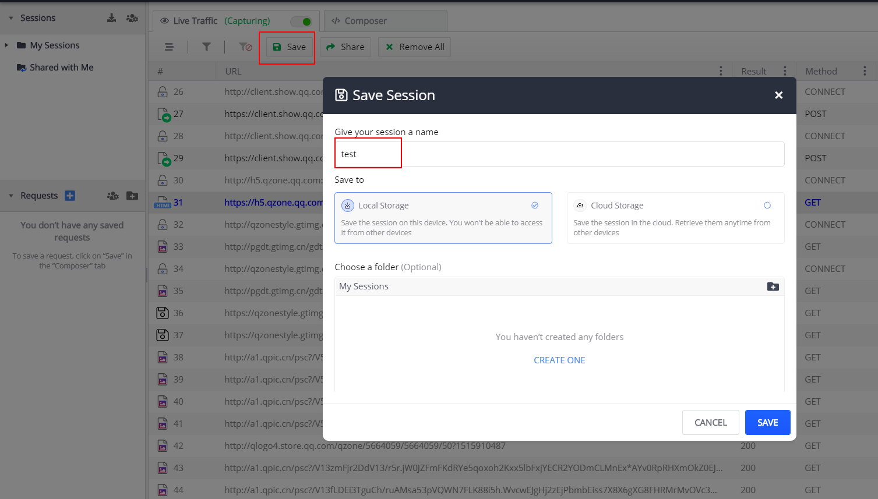The width and height of the screenshot is (878, 499).
Task: Click the HTML icon of row 31
Action: [x=163, y=203]
